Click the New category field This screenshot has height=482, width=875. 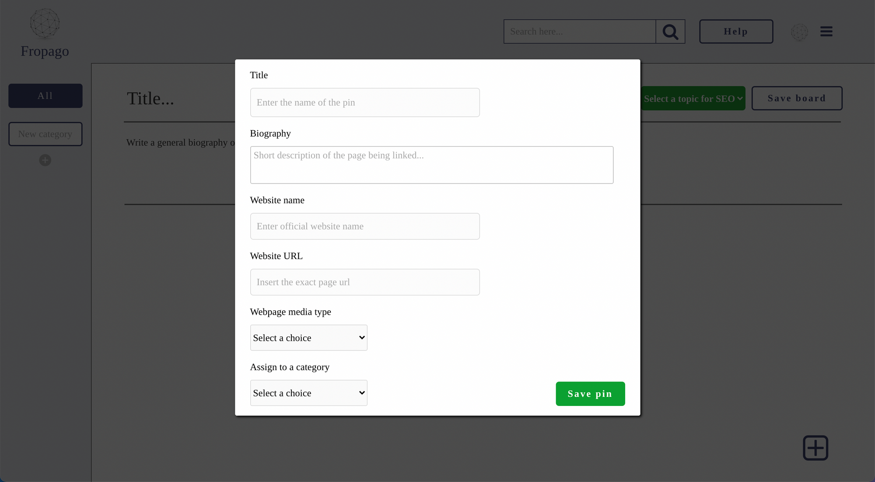pos(45,134)
